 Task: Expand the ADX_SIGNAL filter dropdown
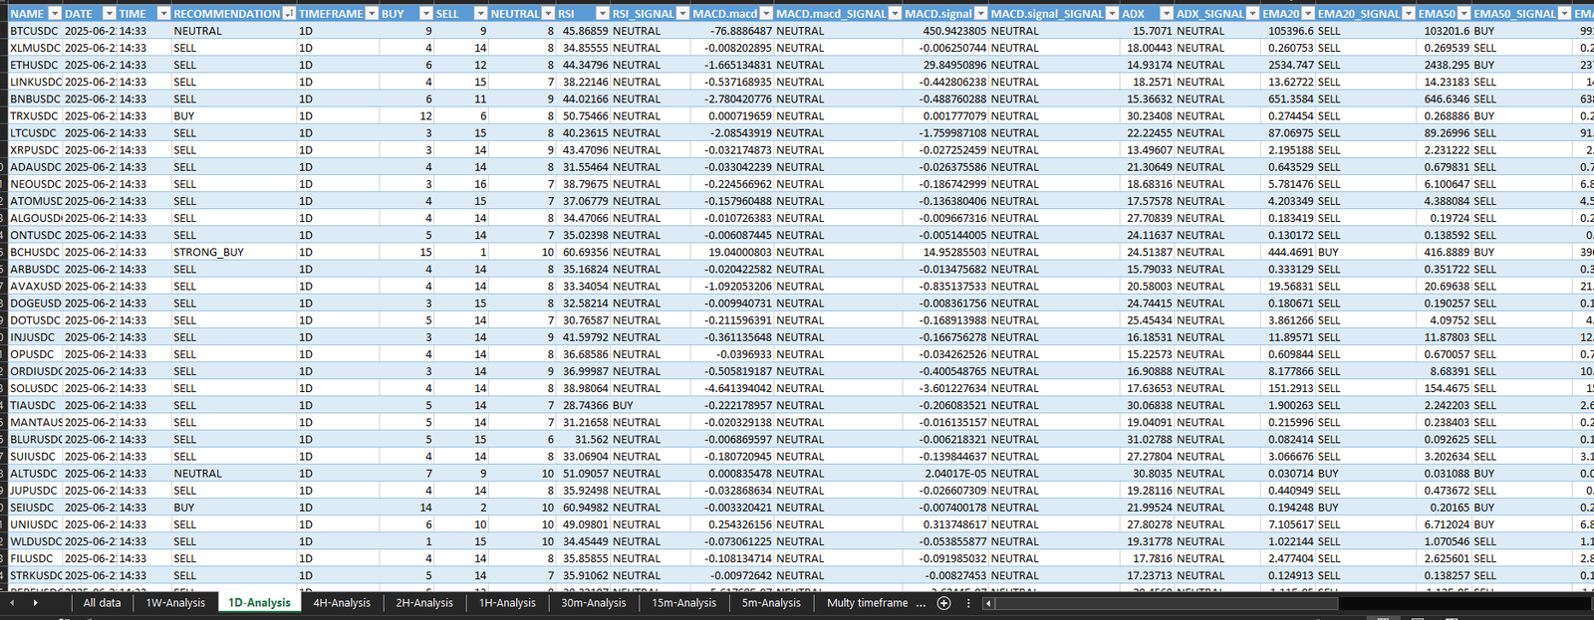(x=1252, y=14)
